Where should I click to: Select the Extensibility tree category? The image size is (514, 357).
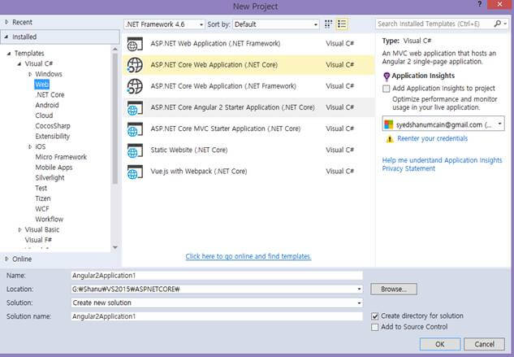click(53, 137)
